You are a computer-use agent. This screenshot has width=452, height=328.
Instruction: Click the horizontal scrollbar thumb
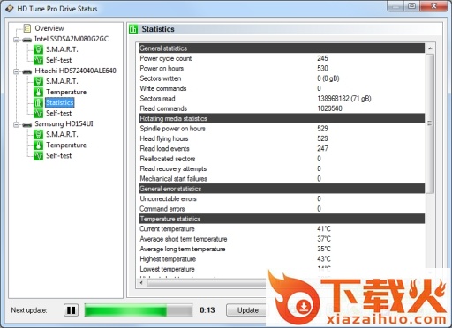[x=207, y=283]
